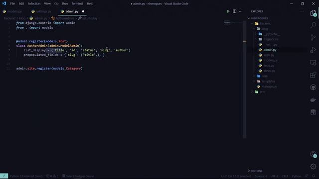Expand the core folder
Screen dimensions: 319x179
[265, 76]
